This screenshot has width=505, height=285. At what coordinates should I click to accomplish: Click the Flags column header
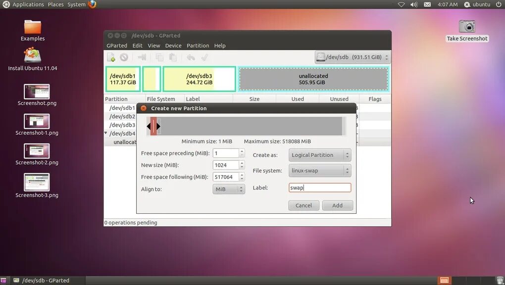(x=375, y=99)
